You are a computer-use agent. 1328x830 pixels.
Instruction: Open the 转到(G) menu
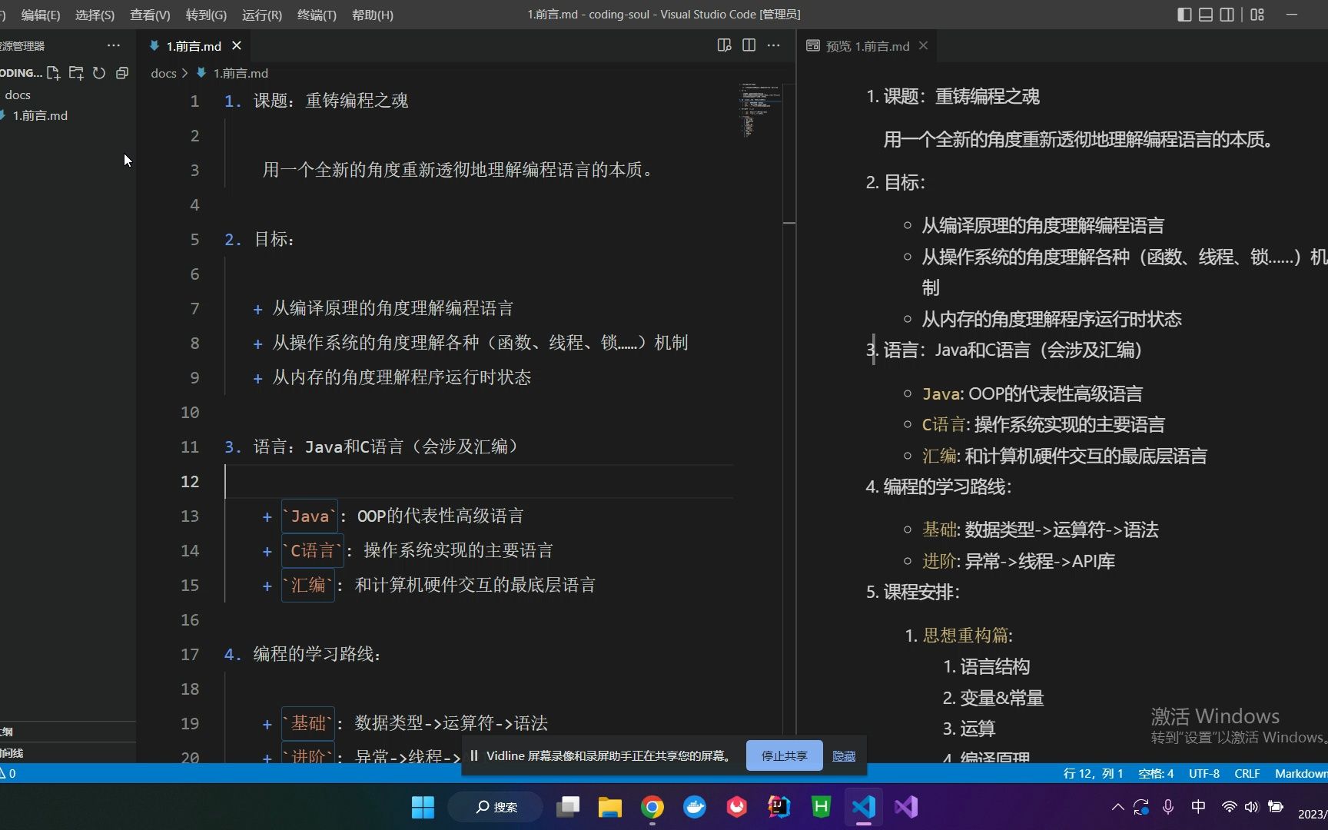pos(206,15)
